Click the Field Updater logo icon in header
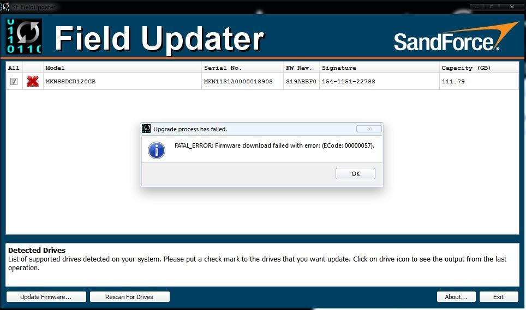526x310 pixels. click(24, 36)
